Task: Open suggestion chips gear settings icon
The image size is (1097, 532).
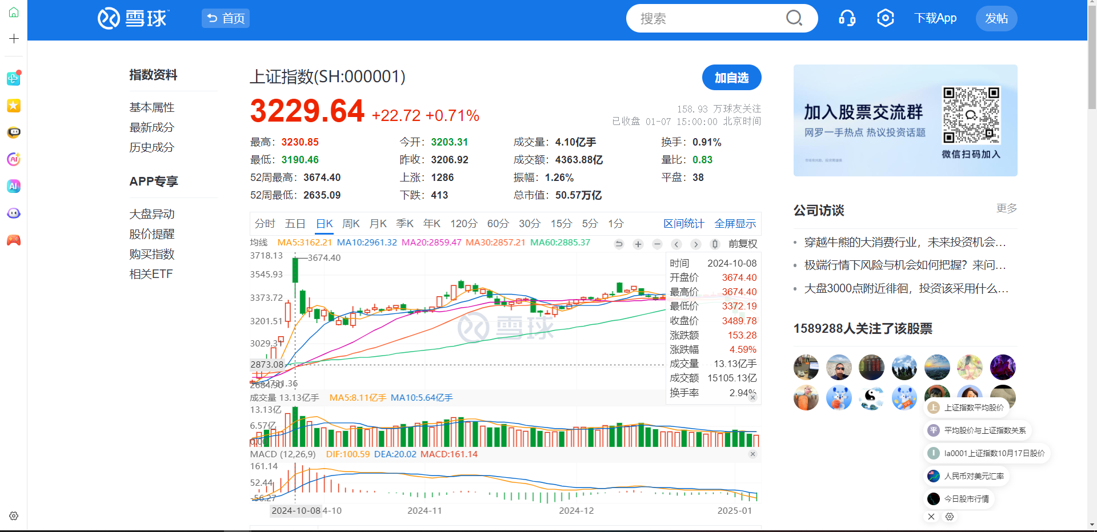Action: (x=950, y=517)
